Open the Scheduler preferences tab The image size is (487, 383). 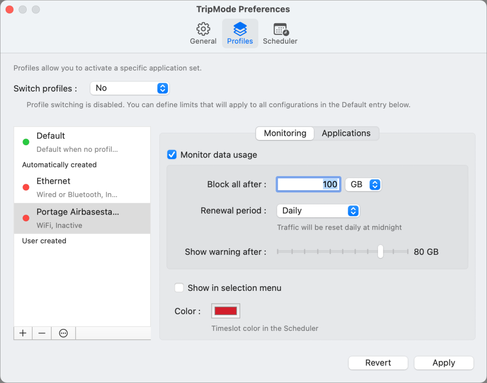[x=280, y=34]
